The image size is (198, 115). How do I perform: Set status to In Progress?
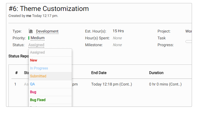point(50,68)
